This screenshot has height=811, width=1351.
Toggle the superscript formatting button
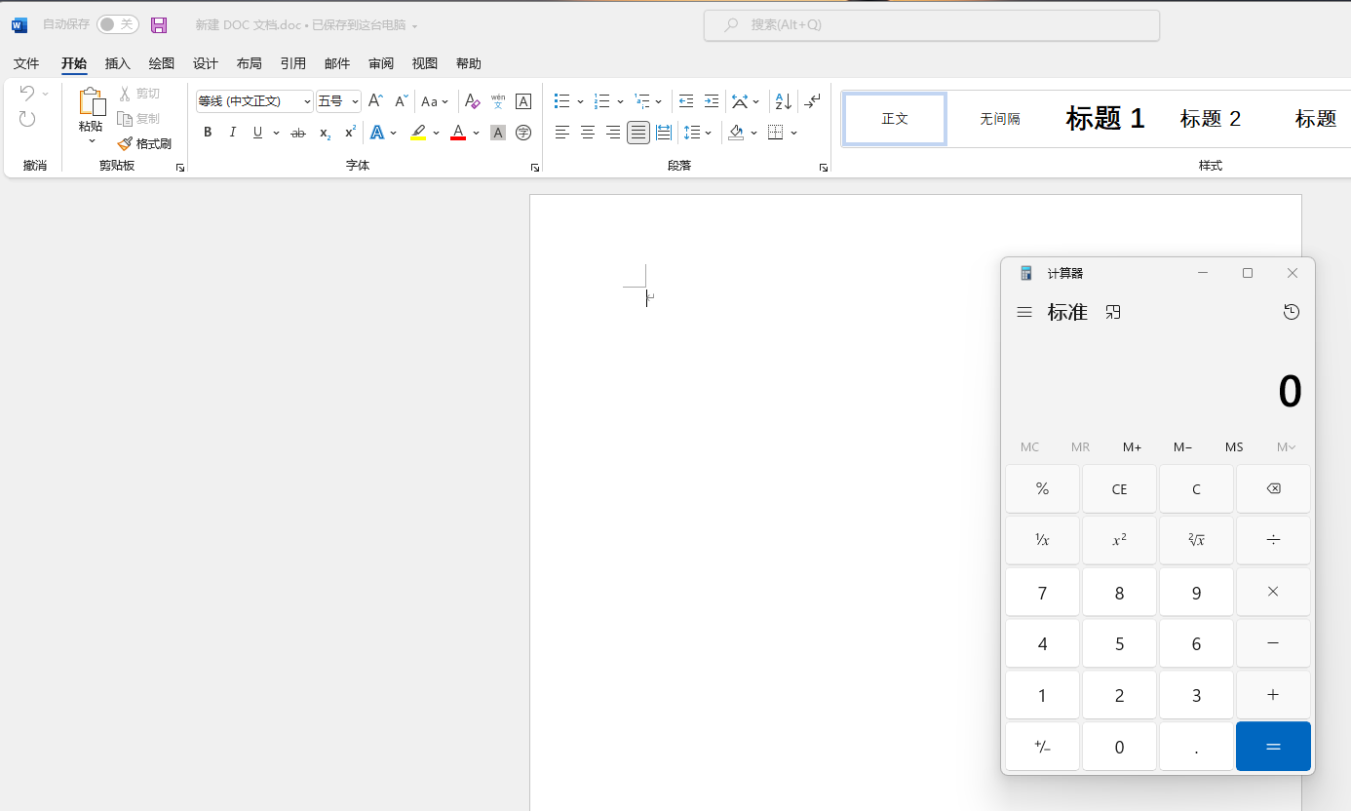[350, 133]
